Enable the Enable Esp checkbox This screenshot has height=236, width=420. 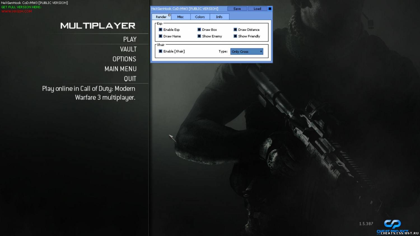[x=160, y=30]
